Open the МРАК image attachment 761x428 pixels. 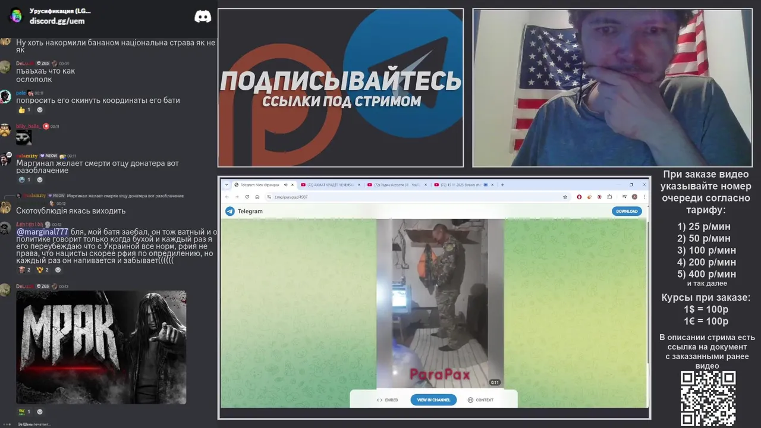tap(101, 347)
